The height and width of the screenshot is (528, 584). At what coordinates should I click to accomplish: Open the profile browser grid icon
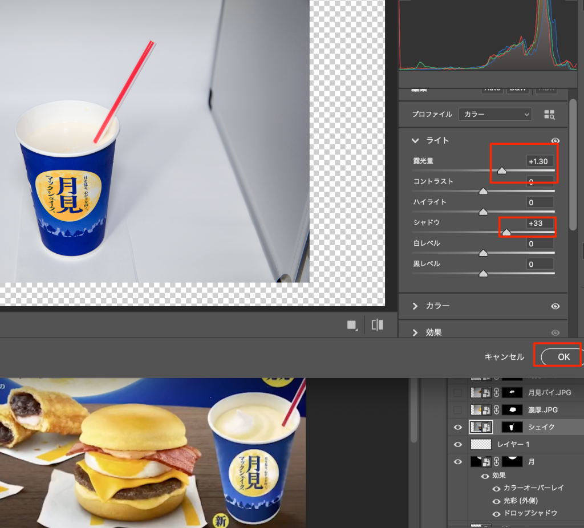(549, 115)
